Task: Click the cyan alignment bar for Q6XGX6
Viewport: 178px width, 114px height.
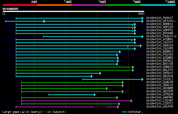Action: [x=54, y=76]
